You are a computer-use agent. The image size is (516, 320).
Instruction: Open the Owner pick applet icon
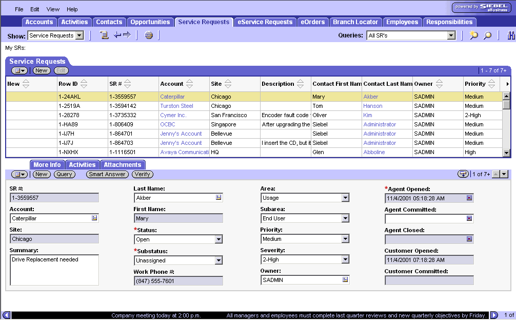click(345, 279)
